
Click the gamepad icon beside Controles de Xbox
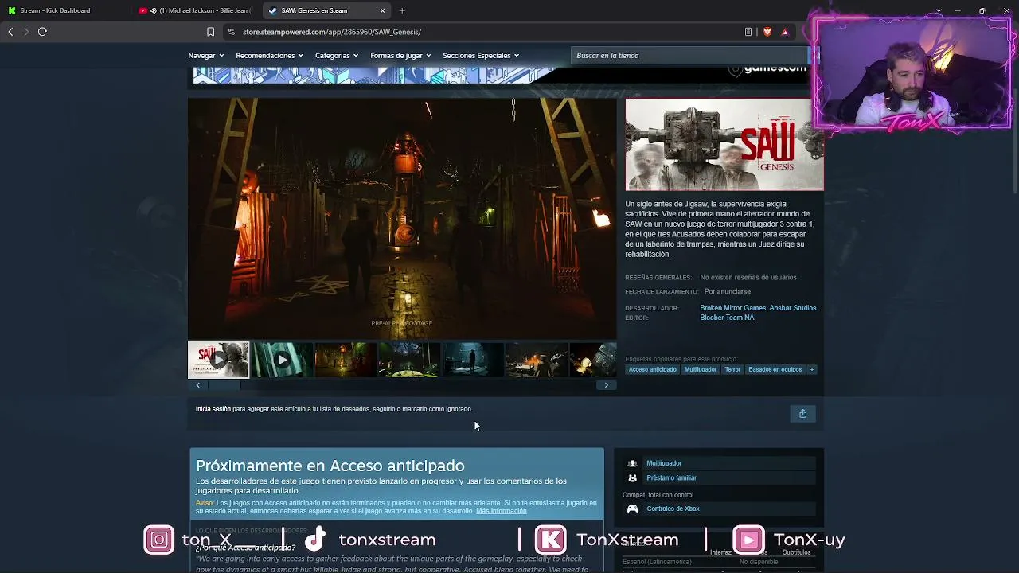632,509
